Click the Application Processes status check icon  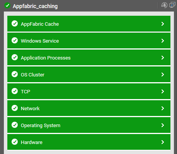pyautogui.click(x=15, y=57)
